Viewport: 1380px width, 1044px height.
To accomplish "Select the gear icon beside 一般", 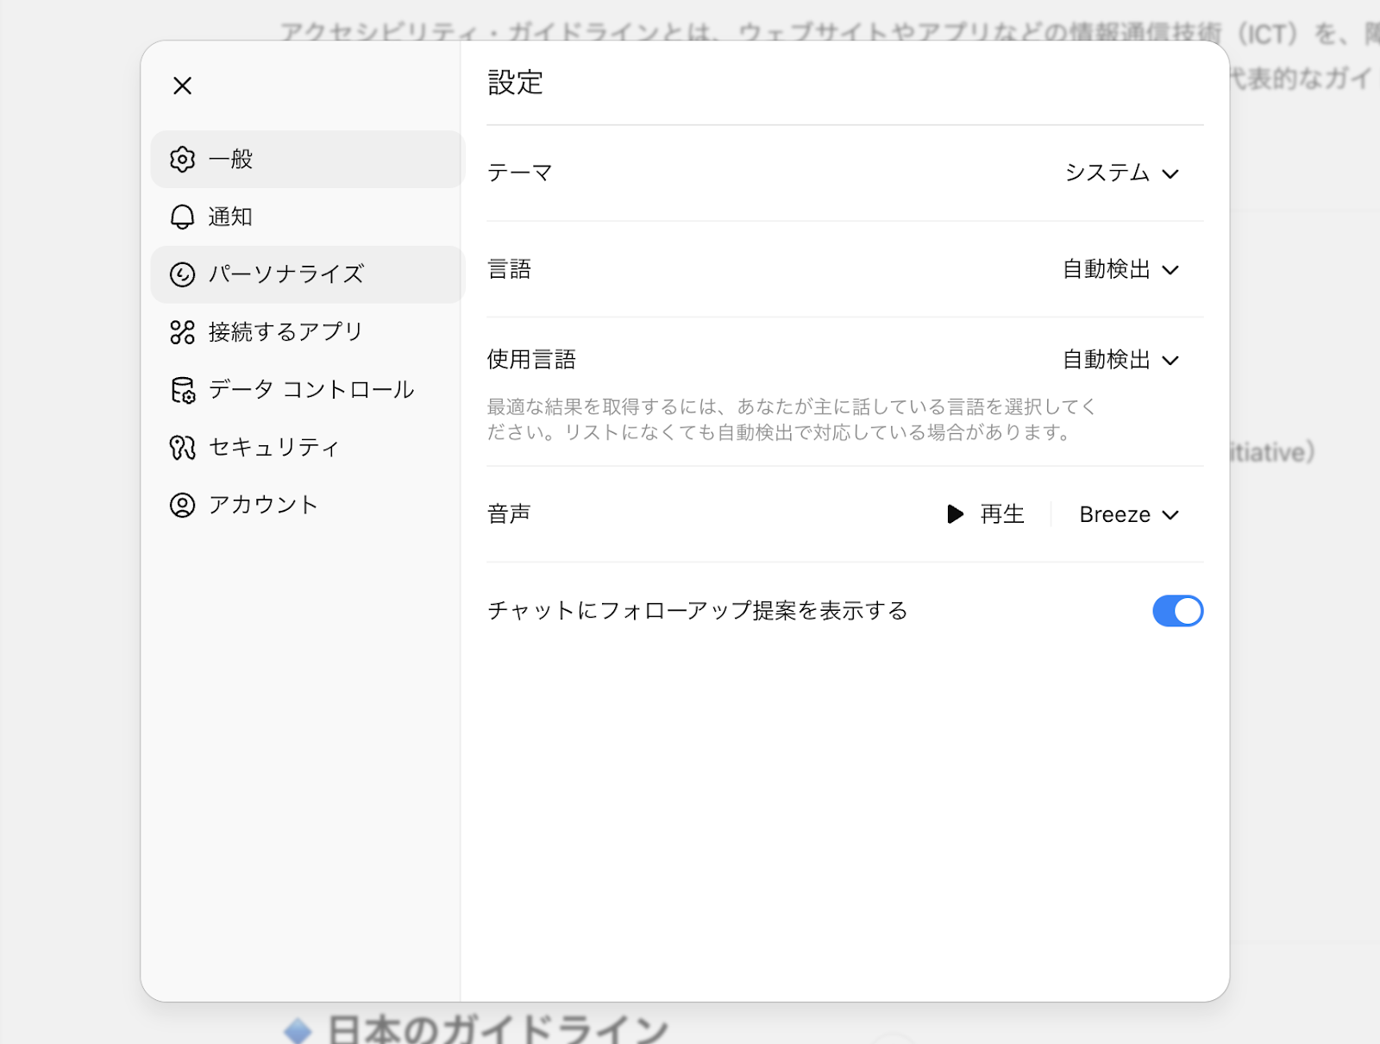I will (x=182, y=160).
